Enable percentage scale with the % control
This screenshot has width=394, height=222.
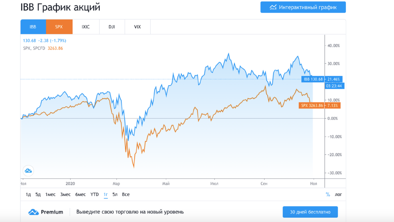pos(327,194)
